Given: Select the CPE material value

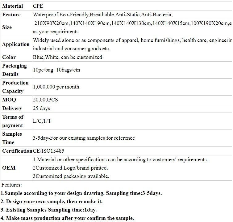Looking at the screenshot, I should click(38, 6).
